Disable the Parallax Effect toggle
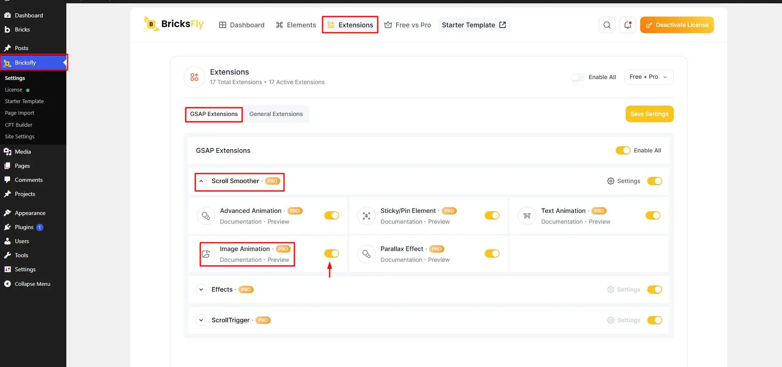The image size is (782, 367). click(x=492, y=254)
